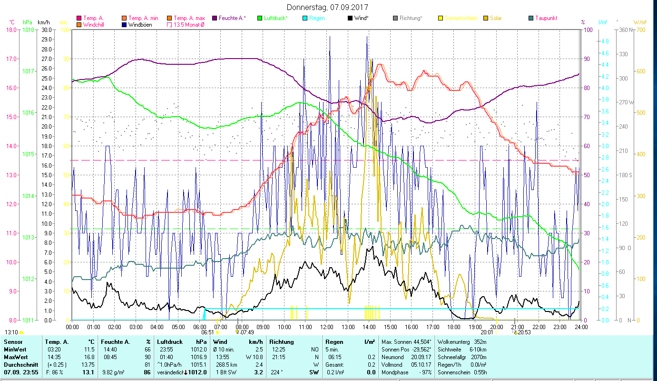The width and height of the screenshot is (657, 381).
Task: Click the black Wind* legend swatch
Action: tap(350, 18)
